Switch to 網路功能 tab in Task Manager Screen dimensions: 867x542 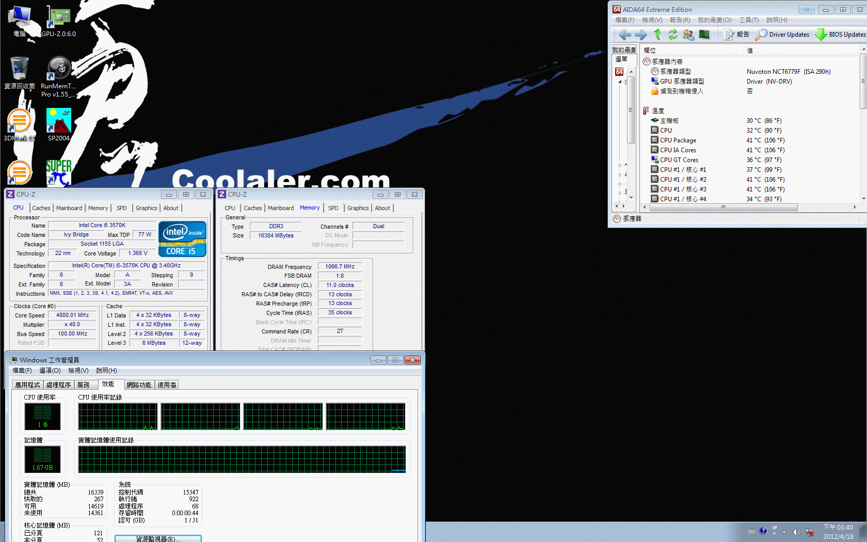coord(139,385)
